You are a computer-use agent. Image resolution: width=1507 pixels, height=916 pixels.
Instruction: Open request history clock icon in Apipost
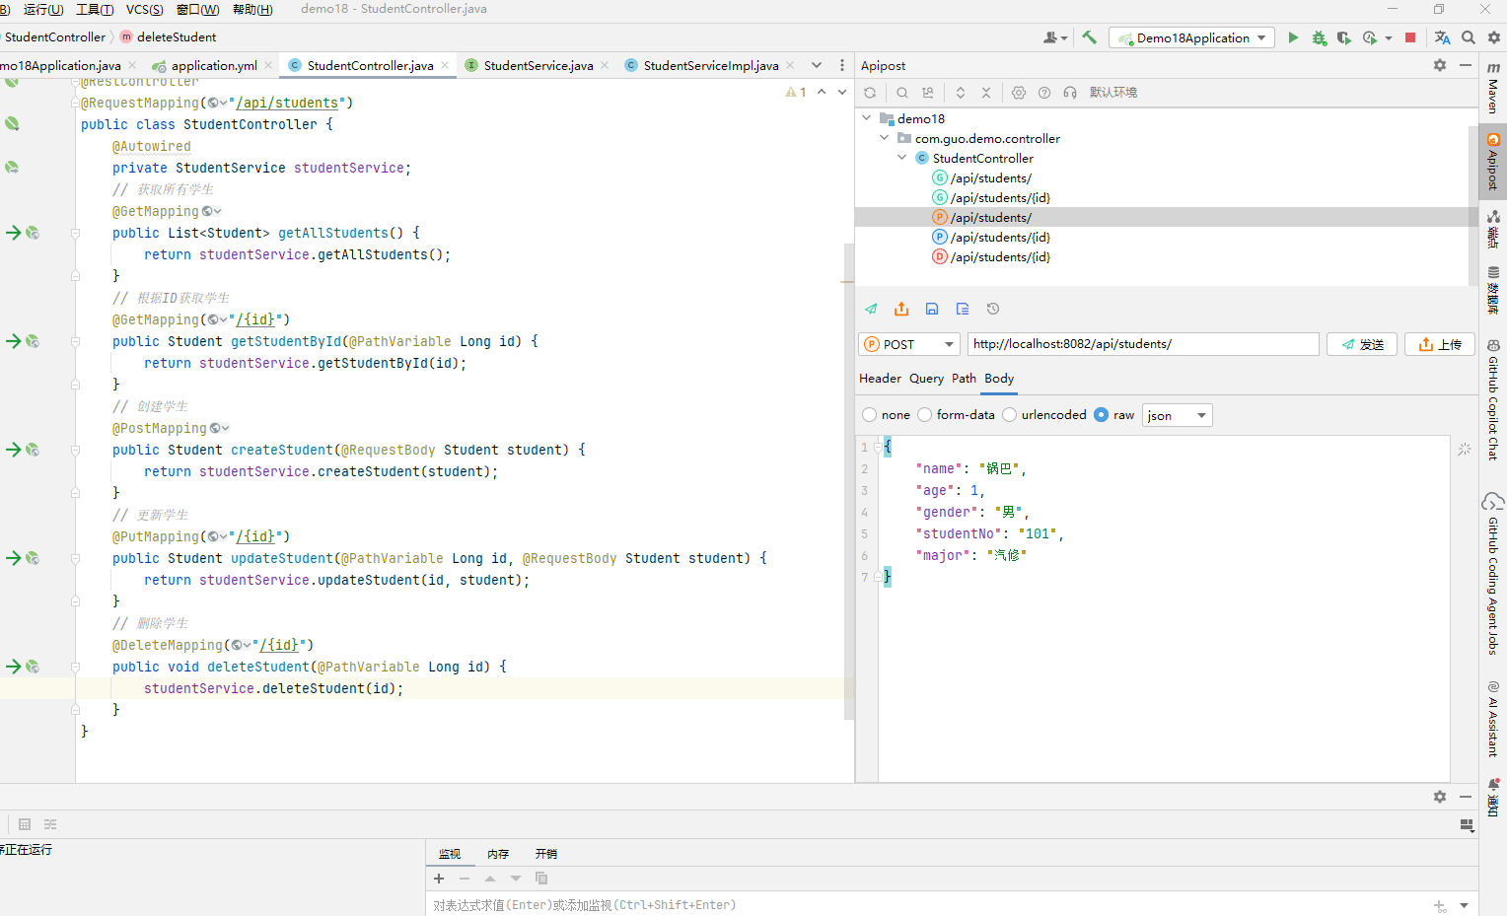click(x=993, y=309)
